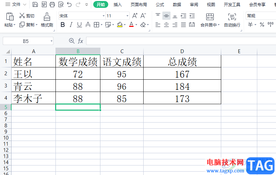Open the 开发工具 tab

tap(232, 4)
